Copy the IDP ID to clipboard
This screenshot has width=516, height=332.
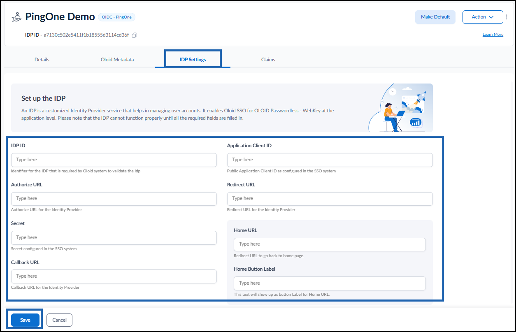pos(135,35)
